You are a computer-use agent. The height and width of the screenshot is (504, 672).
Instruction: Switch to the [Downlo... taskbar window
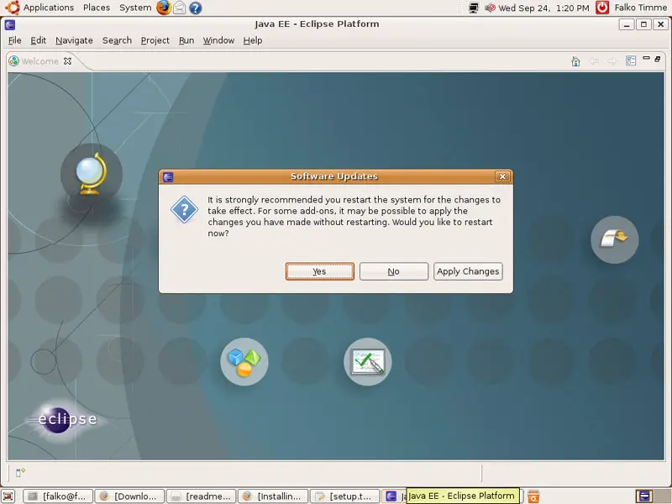[129, 496]
